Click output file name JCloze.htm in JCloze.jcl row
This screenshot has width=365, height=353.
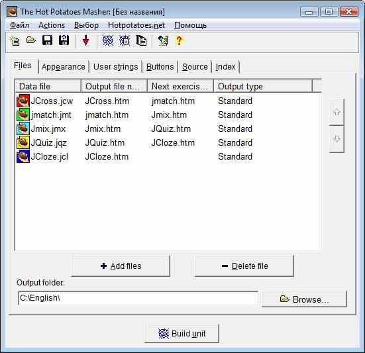pyautogui.click(x=107, y=156)
